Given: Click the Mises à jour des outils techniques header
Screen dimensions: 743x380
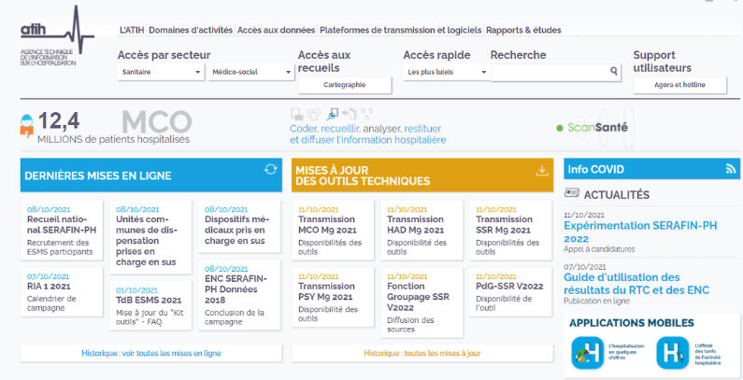Looking at the screenshot, I should [x=422, y=176].
